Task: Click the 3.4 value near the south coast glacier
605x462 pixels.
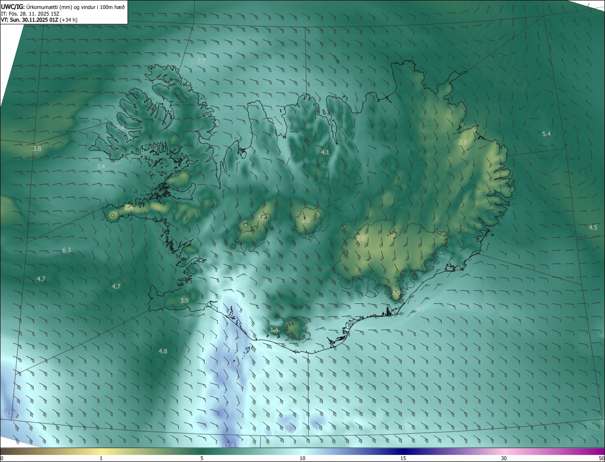Action: (274, 330)
